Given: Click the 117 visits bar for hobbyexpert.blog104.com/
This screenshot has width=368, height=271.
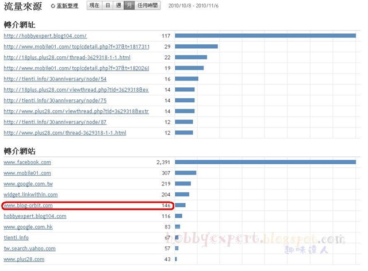Looking at the screenshot, I should [266, 36].
